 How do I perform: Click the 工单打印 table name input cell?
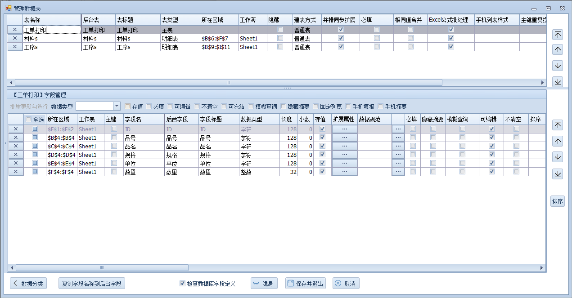[x=51, y=30]
